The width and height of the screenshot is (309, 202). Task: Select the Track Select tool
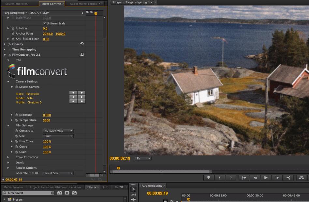pos(133,194)
